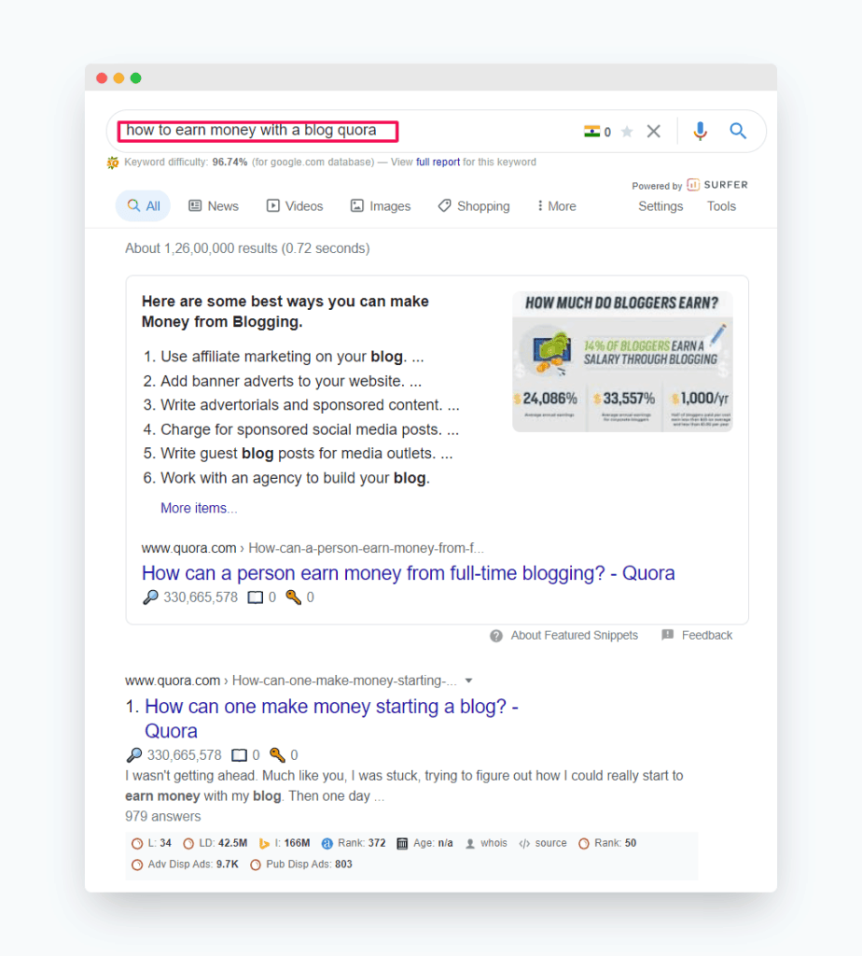Select the All results tab
Screen dimensions: 862x956
point(143,206)
